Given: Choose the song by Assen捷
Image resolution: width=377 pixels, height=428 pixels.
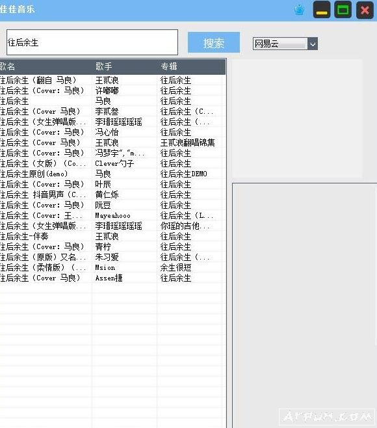Looking at the screenshot, I should (x=111, y=278).
